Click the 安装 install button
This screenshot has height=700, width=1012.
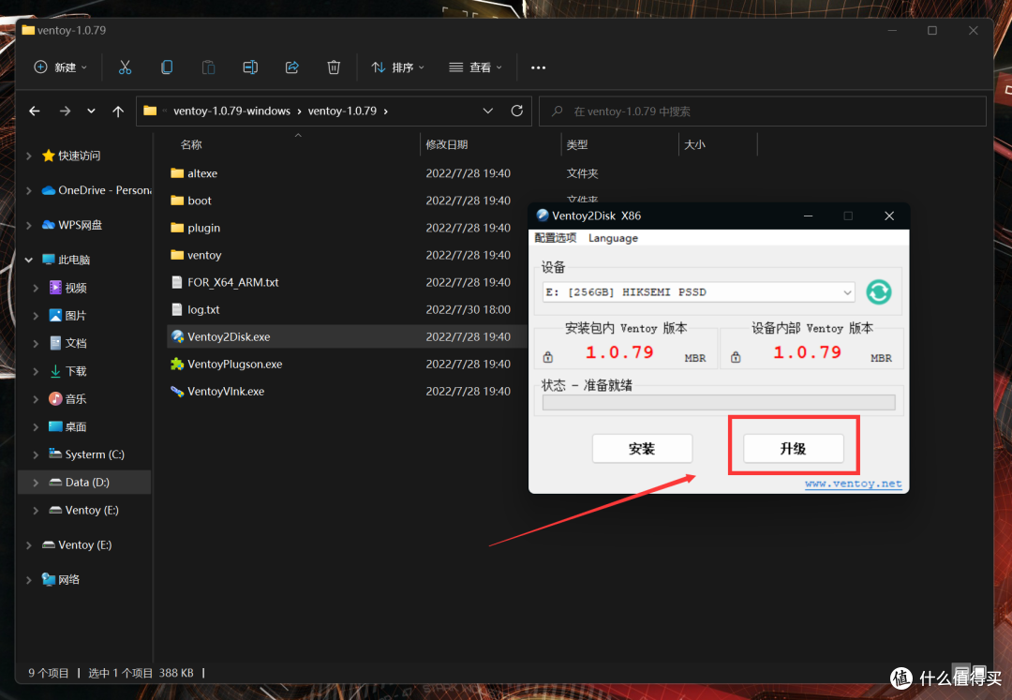coord(642,449)
